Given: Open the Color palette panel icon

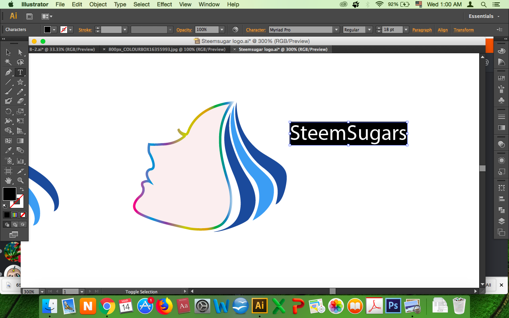Looking at the screenshot, I should coord(501,52).
